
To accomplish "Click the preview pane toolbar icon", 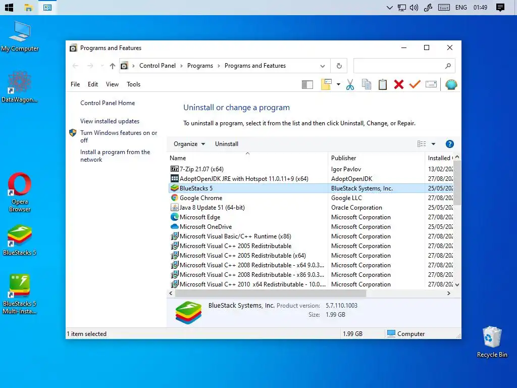I will [x=307, y=85].
